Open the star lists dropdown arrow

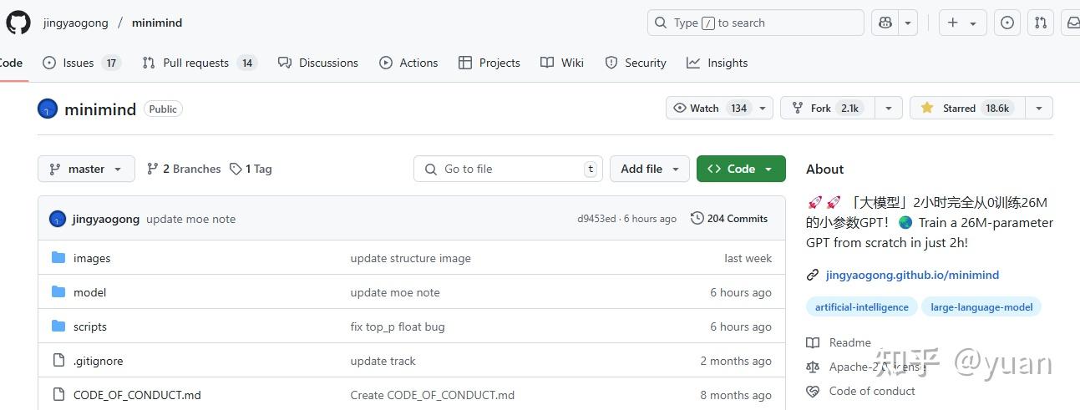point(1038,108)
